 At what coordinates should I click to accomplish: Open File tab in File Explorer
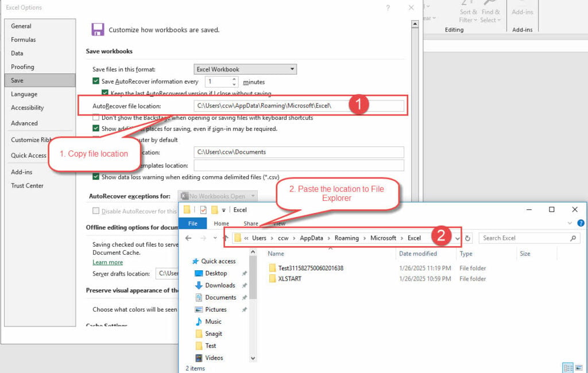[193, 223]
